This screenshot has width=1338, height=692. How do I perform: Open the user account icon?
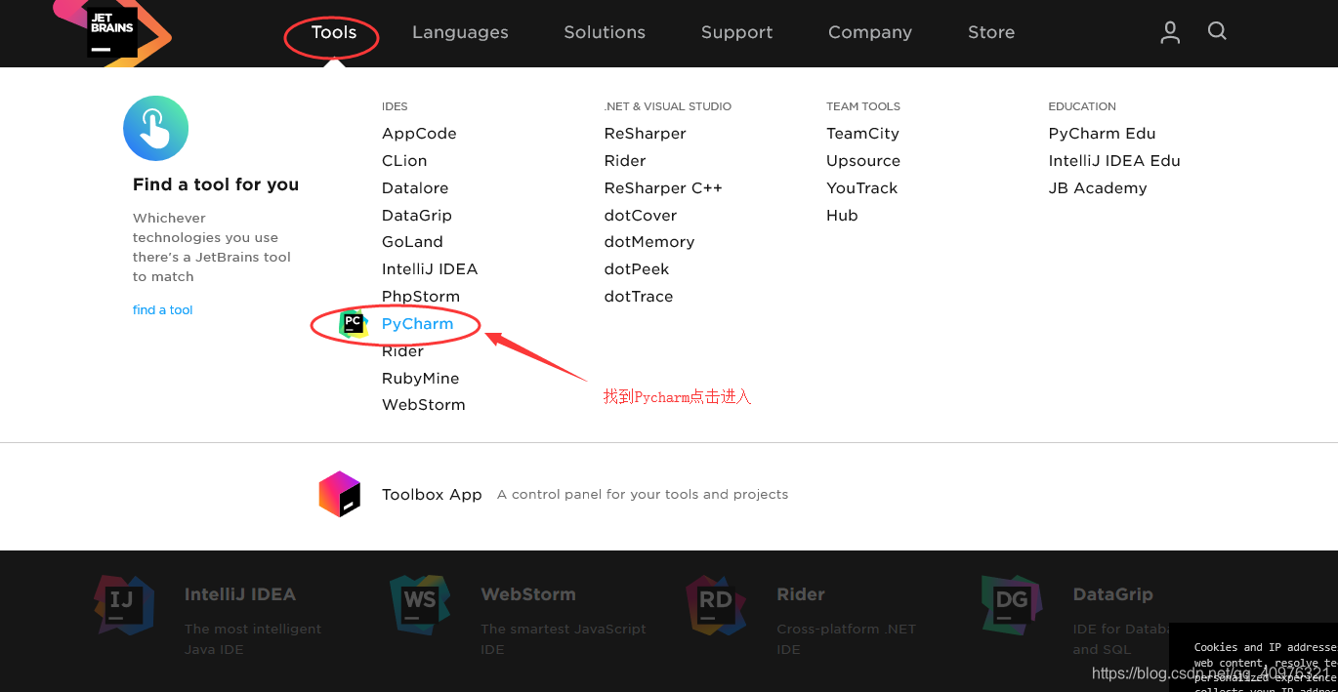1170,32
